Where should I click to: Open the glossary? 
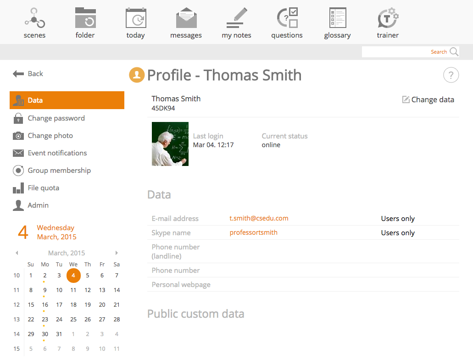[338, 19]
